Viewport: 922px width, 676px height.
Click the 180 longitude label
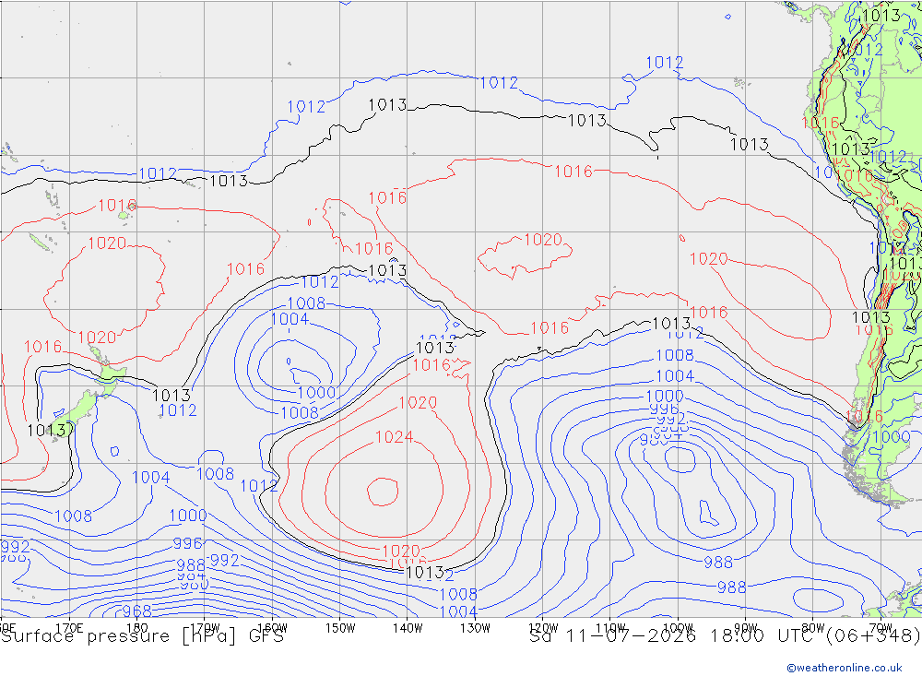coord(137,628)
